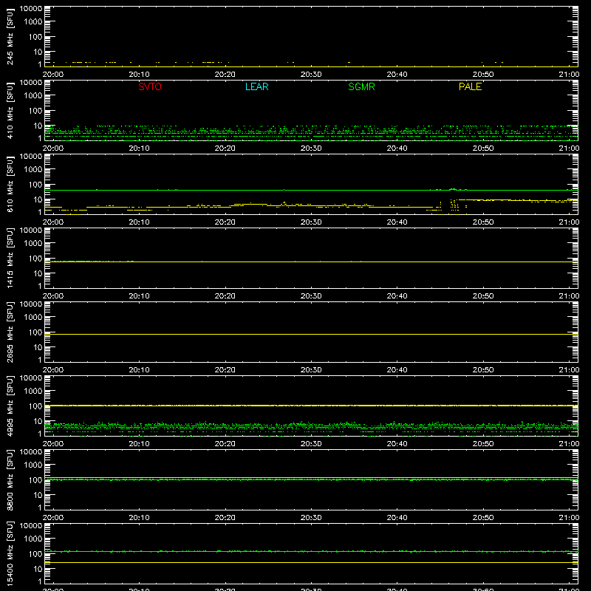591x591 pixels.
Task: Select the 410 MHz [SFU] axis title
Action: click(x=10, y=111)
